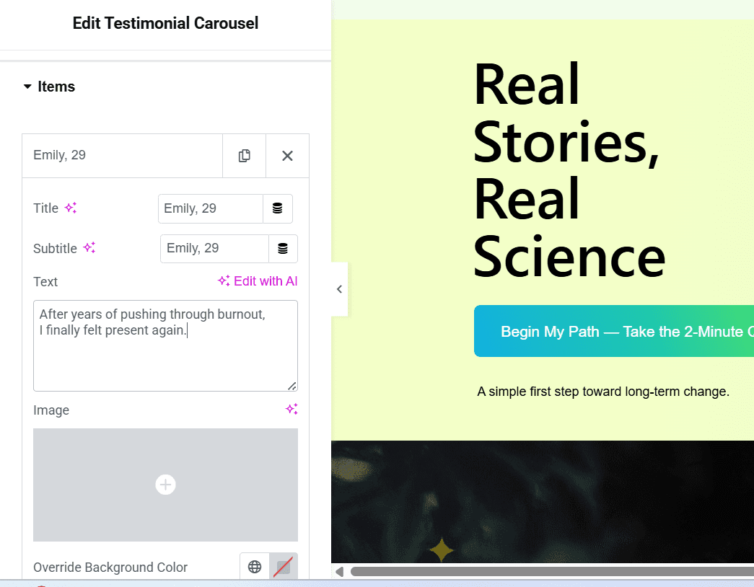Click AI sparkle icon beside Image label
The width and height of the screenshot is (754, 587).
pyautogui.click(x=291, y=410)
